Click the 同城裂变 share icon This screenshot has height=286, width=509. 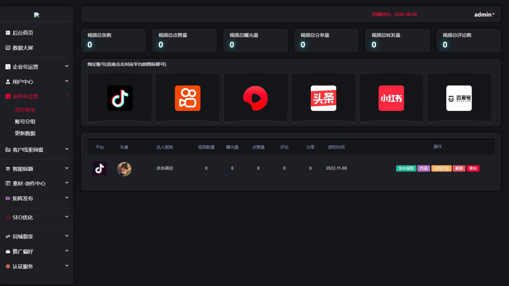coord(8,236)
